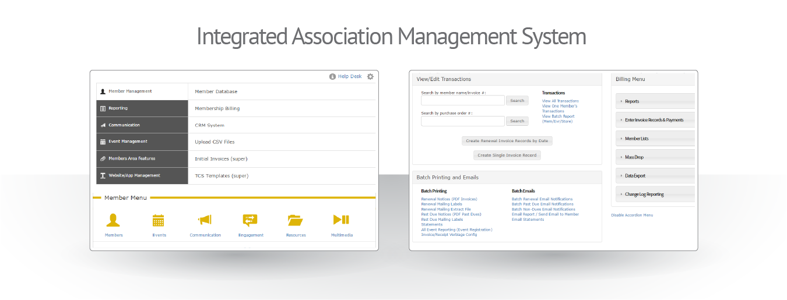
Task: Click Create Renewal Invoice Records by Date
Action: click(x=507, y=141)
